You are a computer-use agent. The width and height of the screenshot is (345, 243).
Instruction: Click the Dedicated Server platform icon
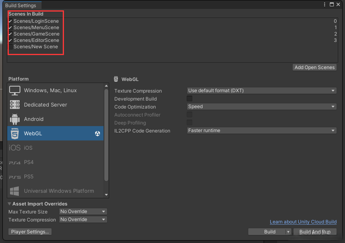[x=15, y=105]
